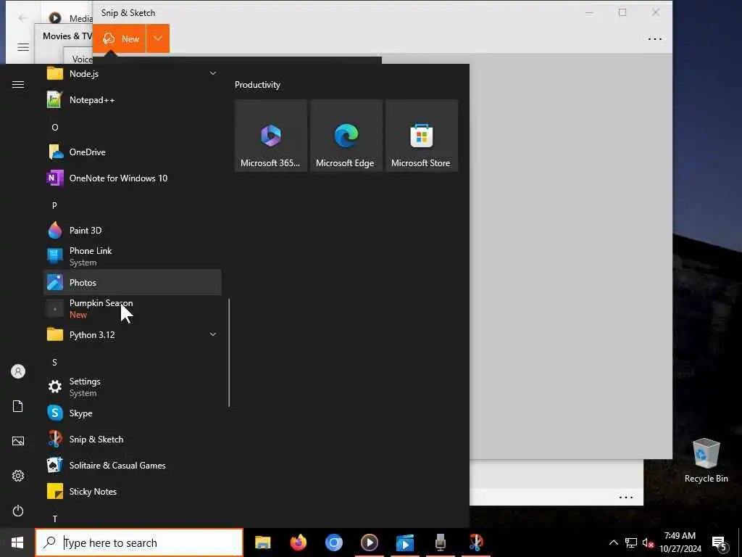Open blue circular browser icon on taskbar
This screenshot has height=557, width=742.
coord(333,542)
